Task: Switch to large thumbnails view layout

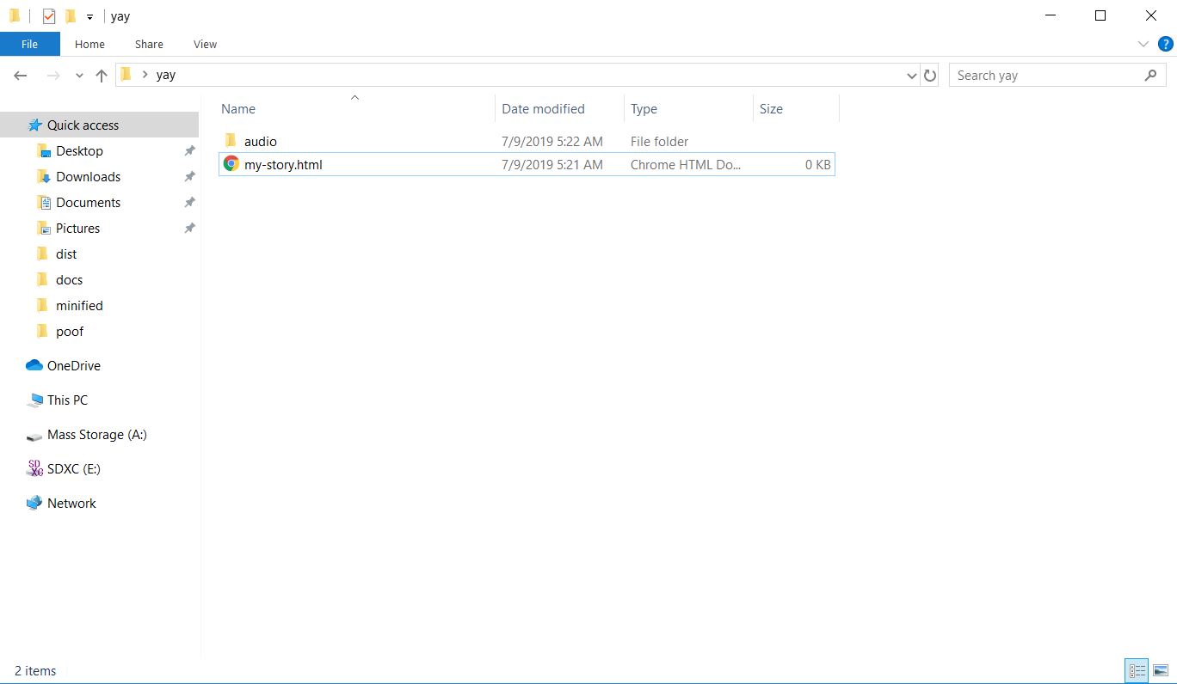Action: (1161, 671)
